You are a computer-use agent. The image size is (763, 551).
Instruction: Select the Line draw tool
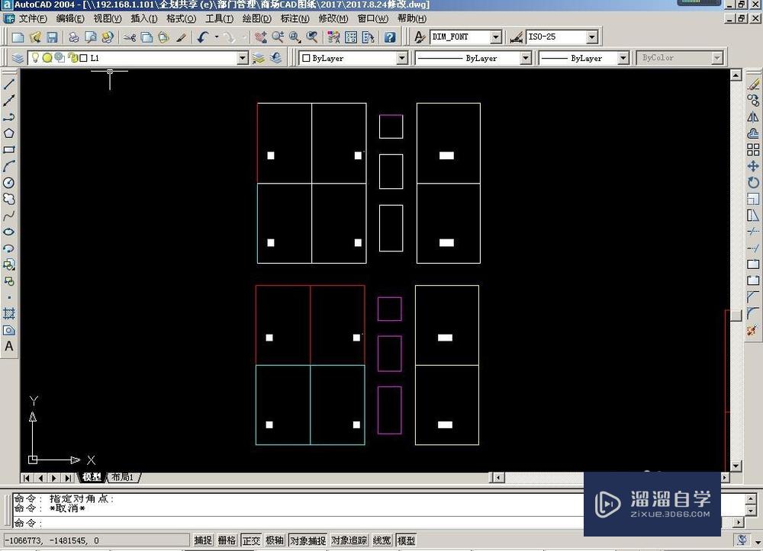click(8, 84)
